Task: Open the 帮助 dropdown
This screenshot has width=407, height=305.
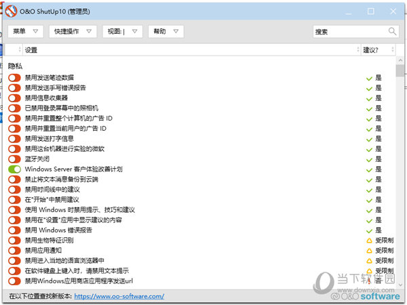Action: point(166,31)
